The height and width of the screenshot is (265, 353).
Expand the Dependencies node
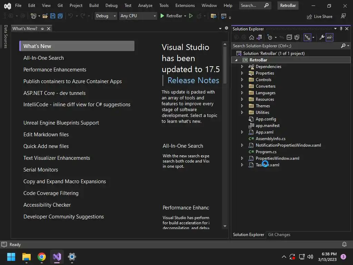click(x=242, y=67)
